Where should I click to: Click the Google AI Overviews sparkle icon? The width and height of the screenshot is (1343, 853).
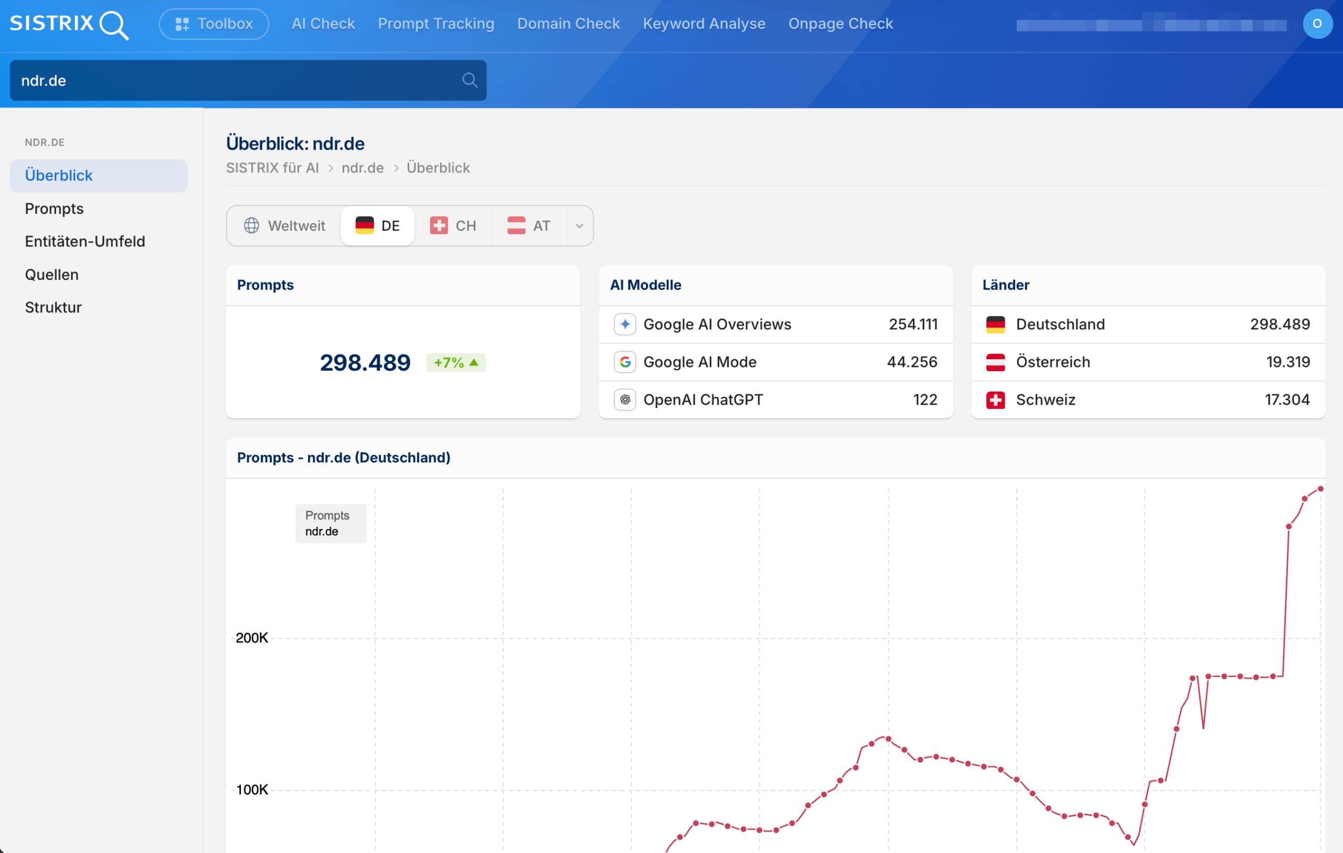click(625, 325)
